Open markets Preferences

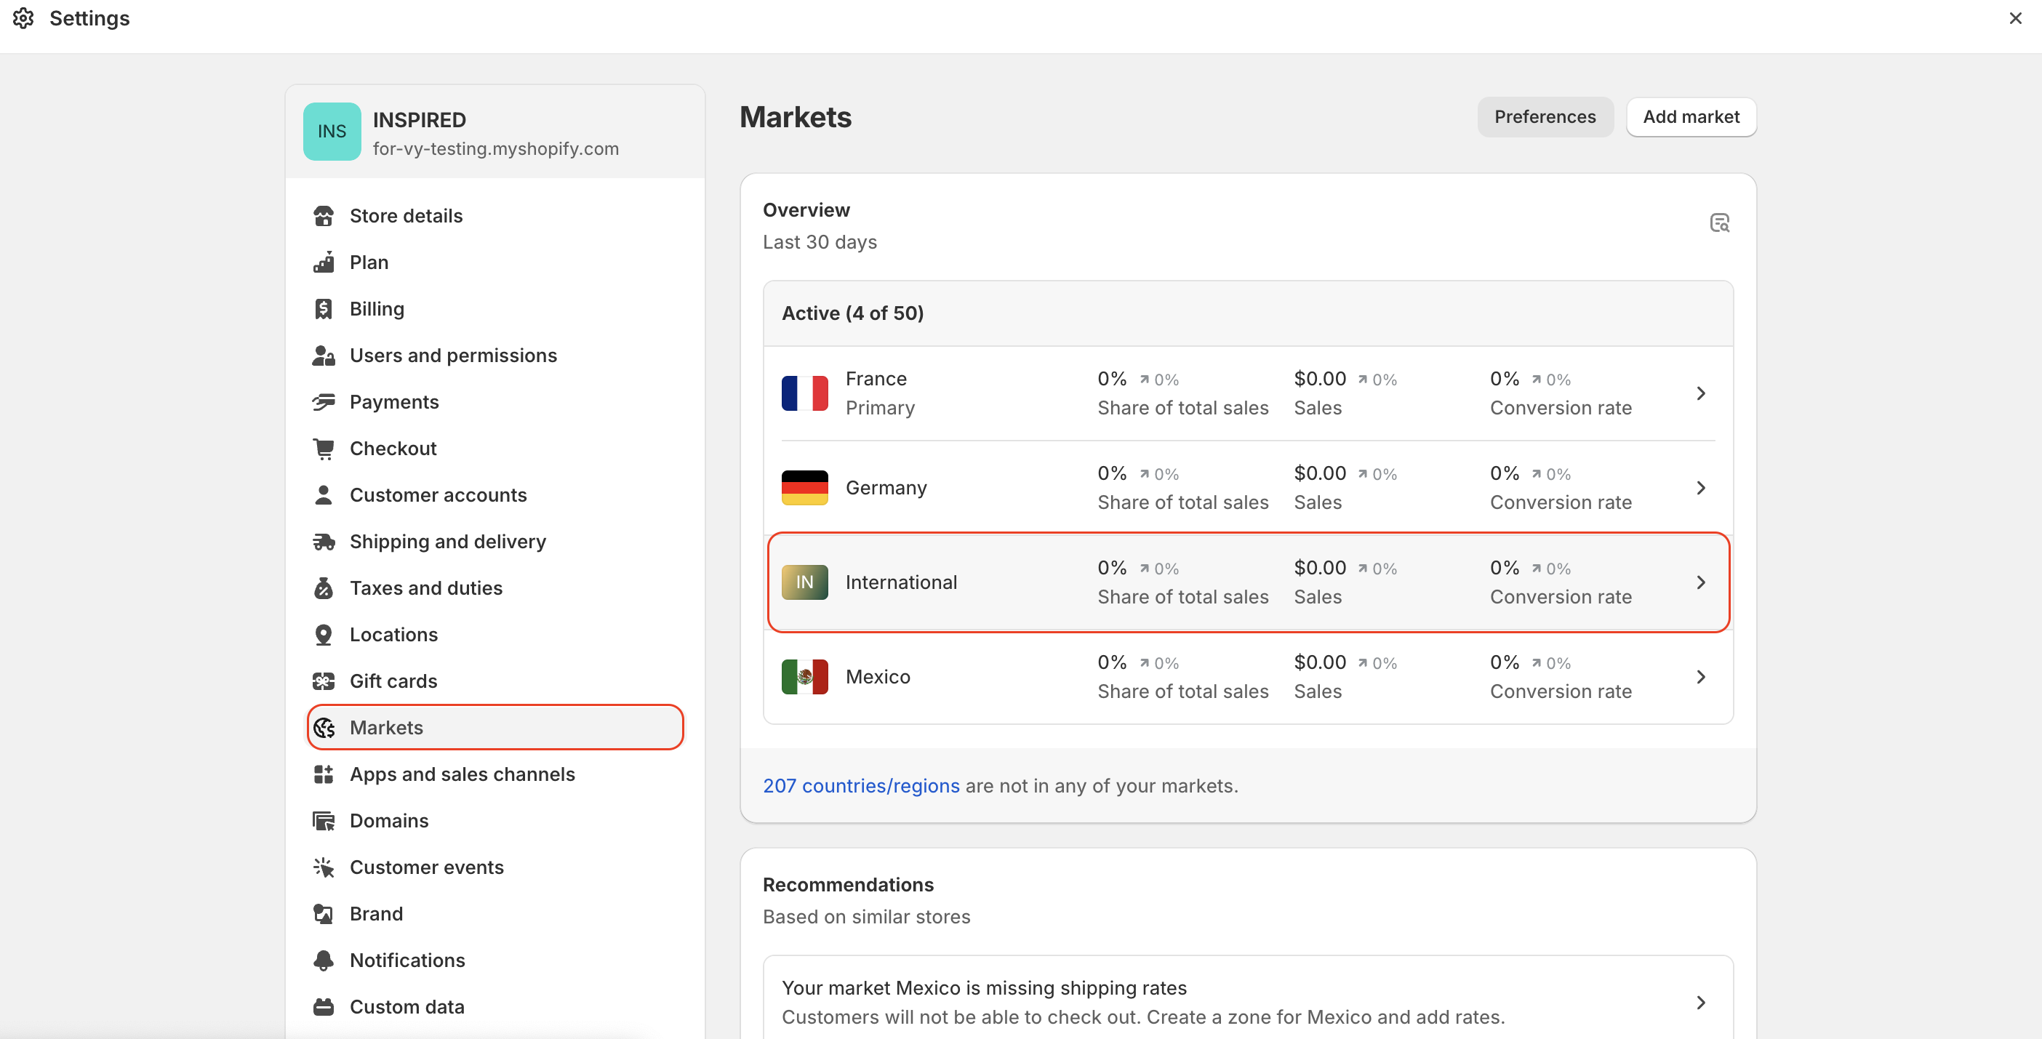click(1544, 117)
